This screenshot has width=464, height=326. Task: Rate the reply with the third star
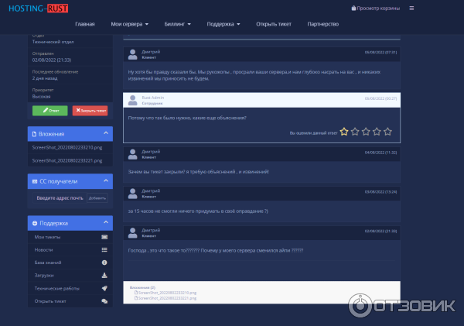[x=366, y=132]
